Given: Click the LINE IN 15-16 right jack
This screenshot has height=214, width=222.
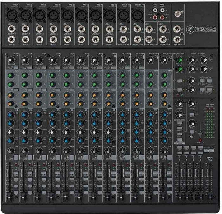Looking at the screenshot, I should 163,40.
